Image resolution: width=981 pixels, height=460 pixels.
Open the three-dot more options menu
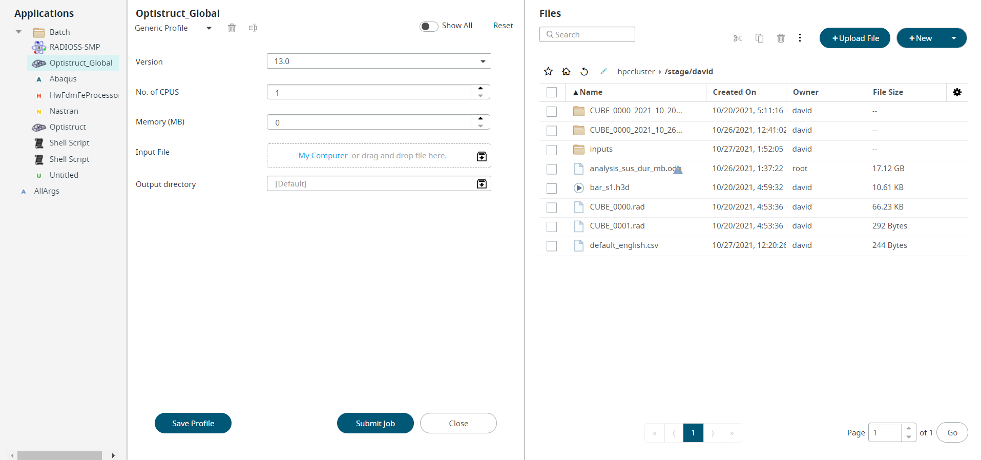pos(800,38)
